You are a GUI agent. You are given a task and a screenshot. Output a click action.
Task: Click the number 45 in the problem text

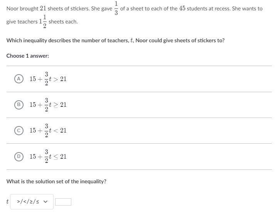[x=183, y=8]
